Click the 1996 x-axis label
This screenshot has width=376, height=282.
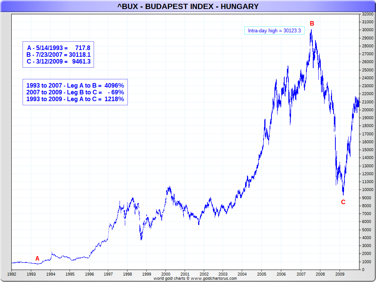pos(89,274)
